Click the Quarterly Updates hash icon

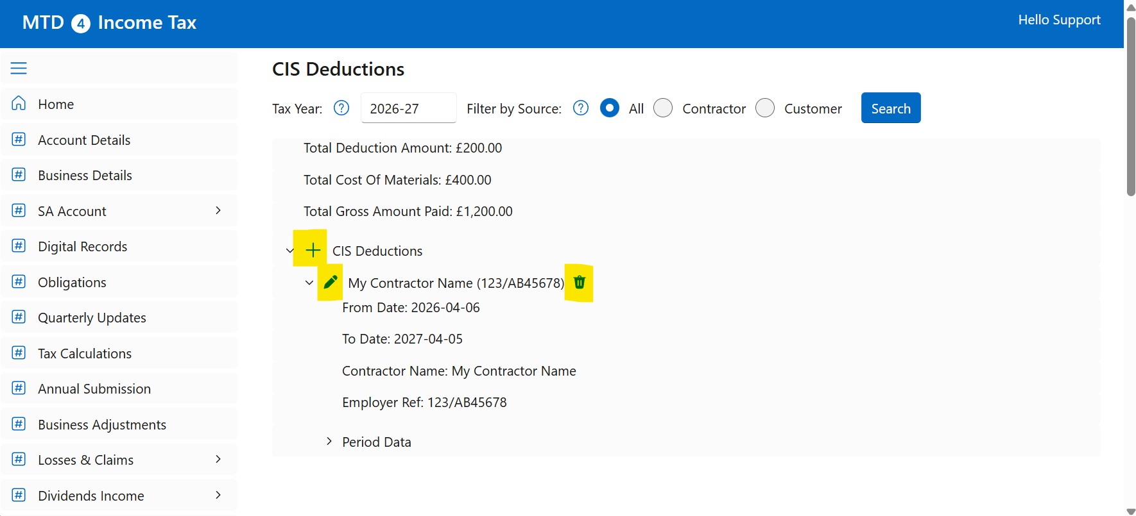[x=19, y=317]
